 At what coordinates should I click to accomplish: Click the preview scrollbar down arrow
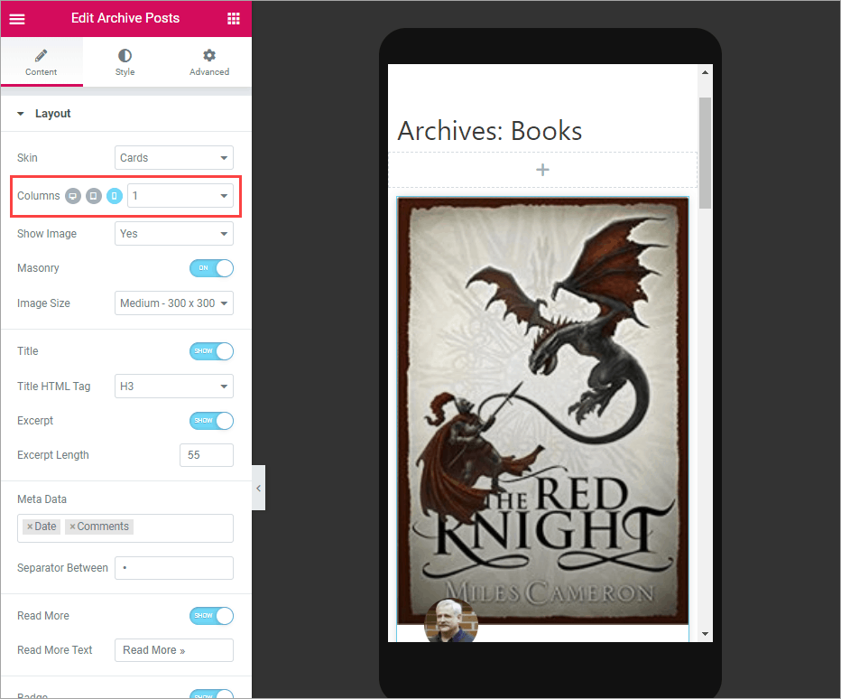click(706, 634)
